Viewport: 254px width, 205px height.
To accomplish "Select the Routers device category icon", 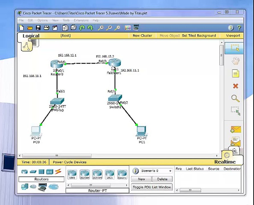I will click(x=25, y=172).
